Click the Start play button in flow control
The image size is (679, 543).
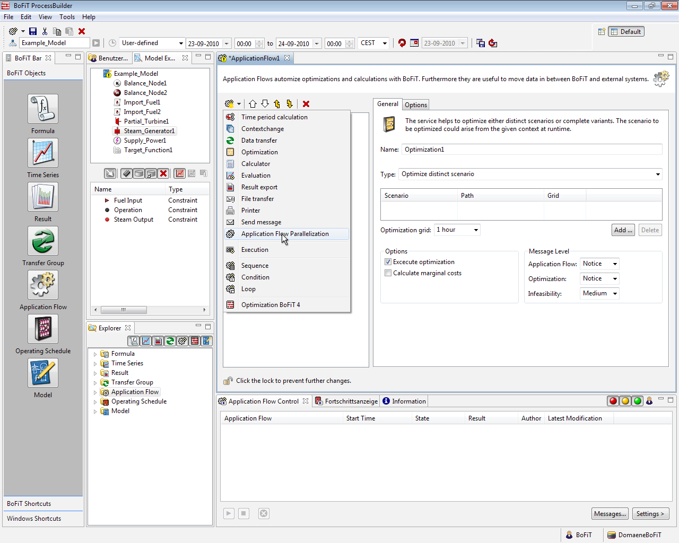pos(229,513)
